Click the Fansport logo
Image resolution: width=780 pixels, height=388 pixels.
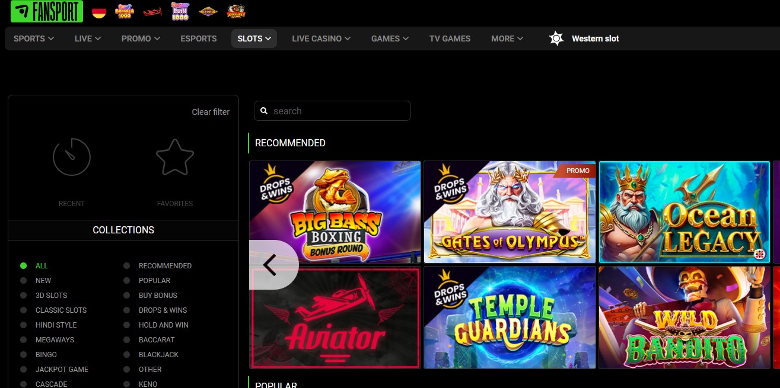[x=47, y=11]
